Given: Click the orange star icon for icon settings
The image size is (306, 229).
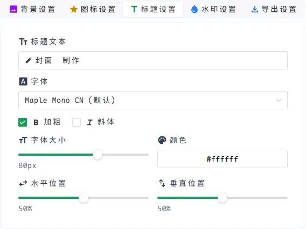Looking at the screenshot, I should (74, 9).
